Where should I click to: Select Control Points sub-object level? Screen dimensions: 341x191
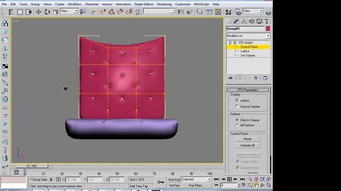click(x=249, y=47)
